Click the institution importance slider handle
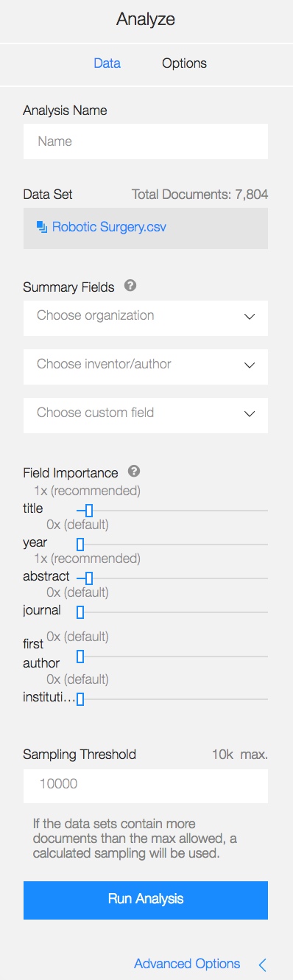 pyautogui.click(x=81, y=699)
